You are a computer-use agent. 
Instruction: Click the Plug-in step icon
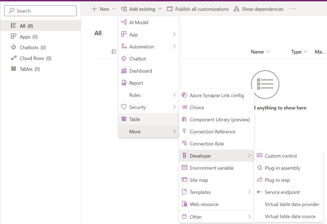(x=259, y=180)
